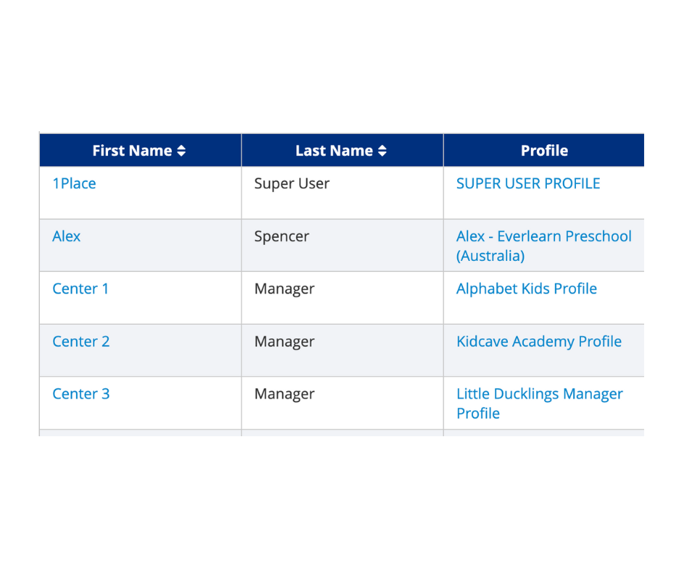Click the Profile column header
Screen dimensions: 681x571
click(544, 151)
